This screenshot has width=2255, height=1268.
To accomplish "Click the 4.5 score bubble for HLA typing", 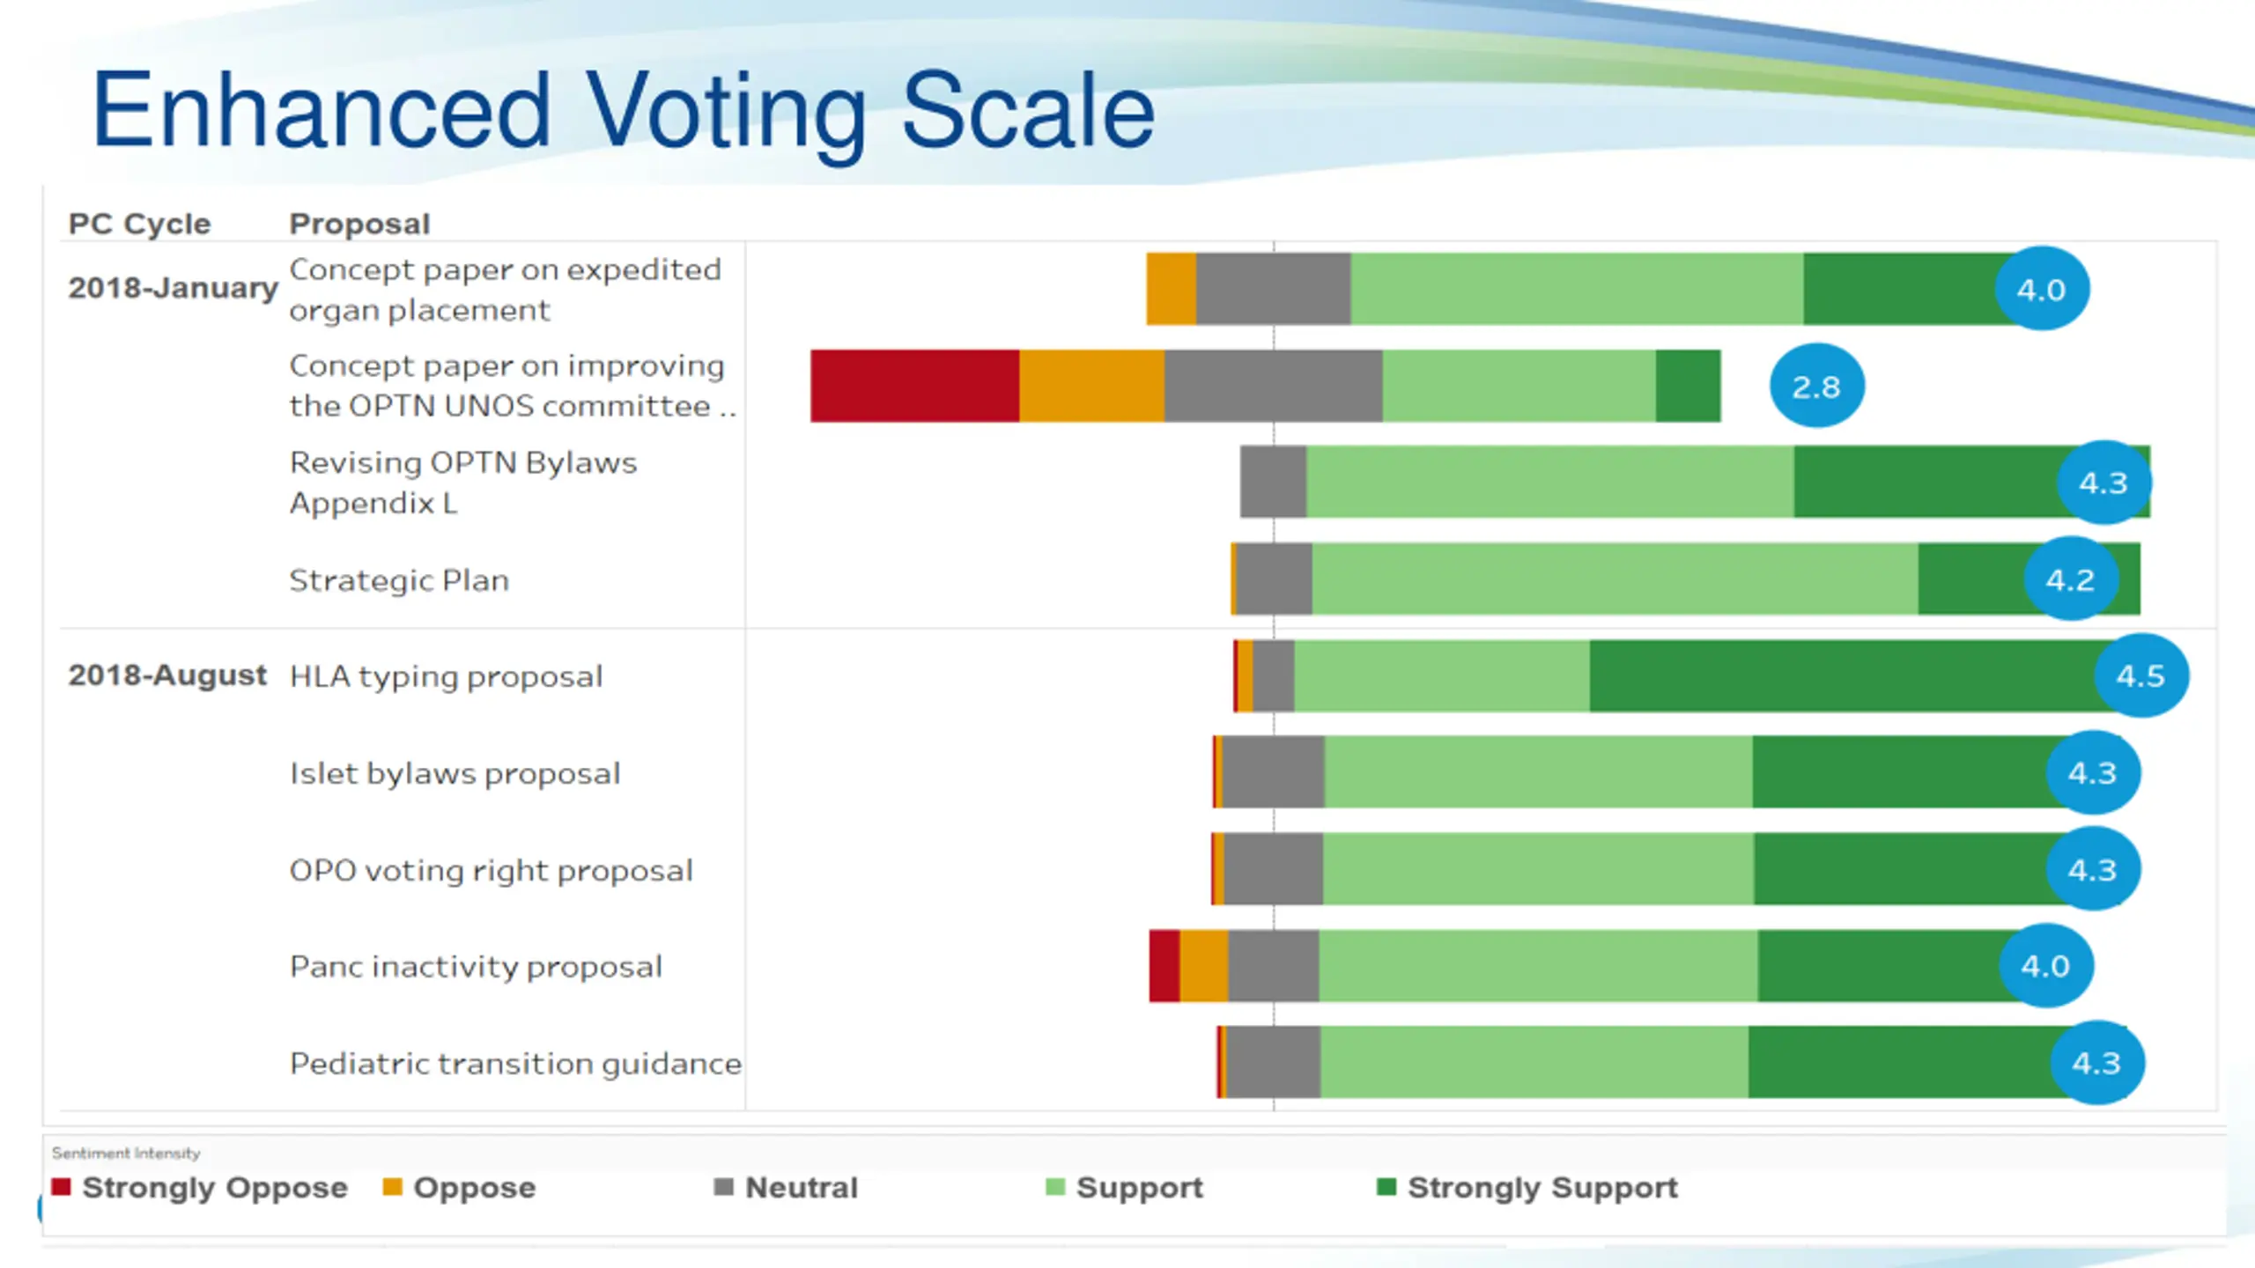I will pos(2140,675).
